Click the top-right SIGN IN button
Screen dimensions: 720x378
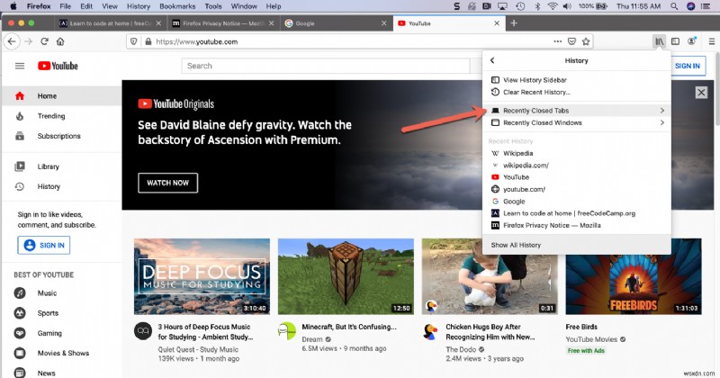[688, 66]
